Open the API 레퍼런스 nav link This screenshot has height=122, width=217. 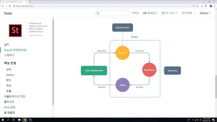click(150, 13)
